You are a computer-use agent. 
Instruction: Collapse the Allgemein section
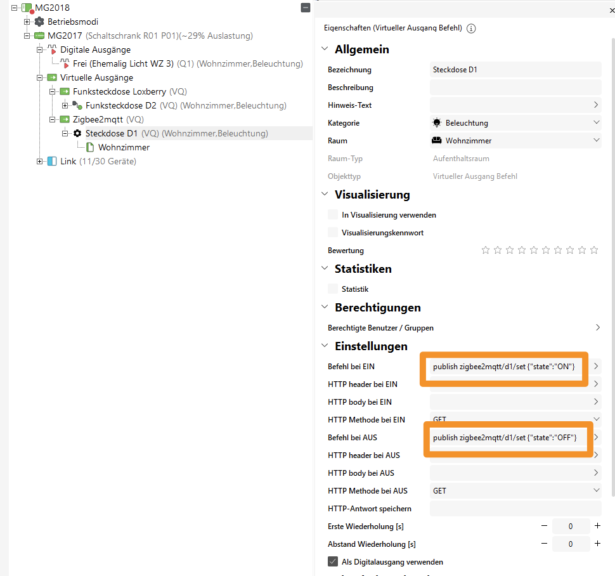pos(325,49)
